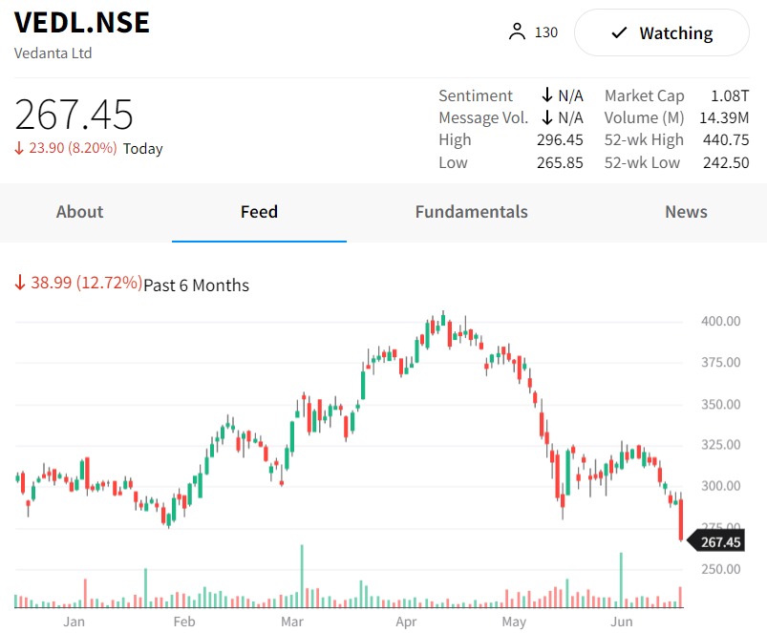The height and width of the screenshot is (633, 767).
Task: Click red down arrow beside 23.90 change
Action: click(x=19, y=149)
